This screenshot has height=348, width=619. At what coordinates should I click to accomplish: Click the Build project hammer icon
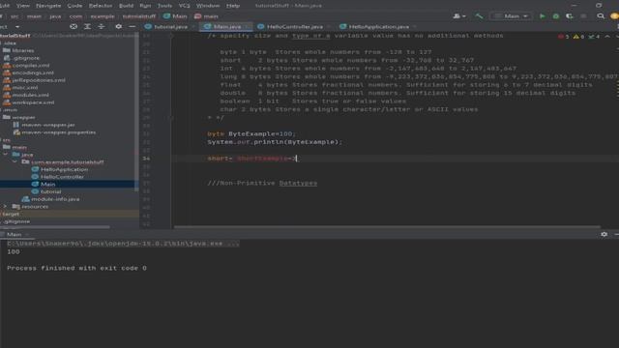479,16
